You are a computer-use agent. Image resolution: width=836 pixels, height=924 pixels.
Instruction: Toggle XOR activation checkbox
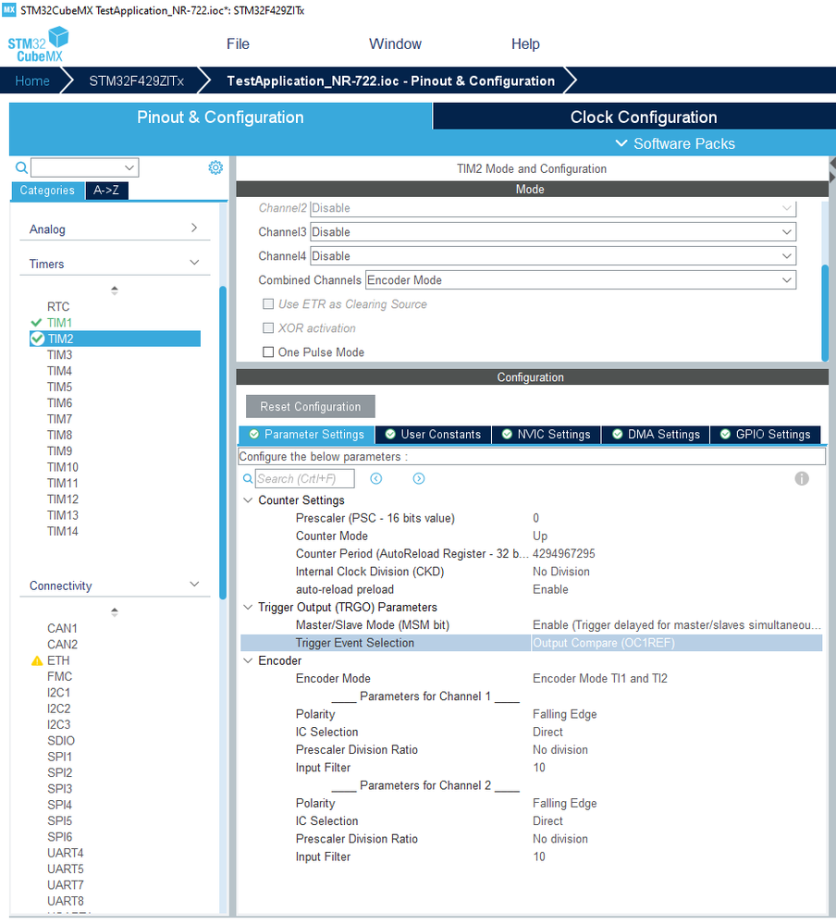268,328
